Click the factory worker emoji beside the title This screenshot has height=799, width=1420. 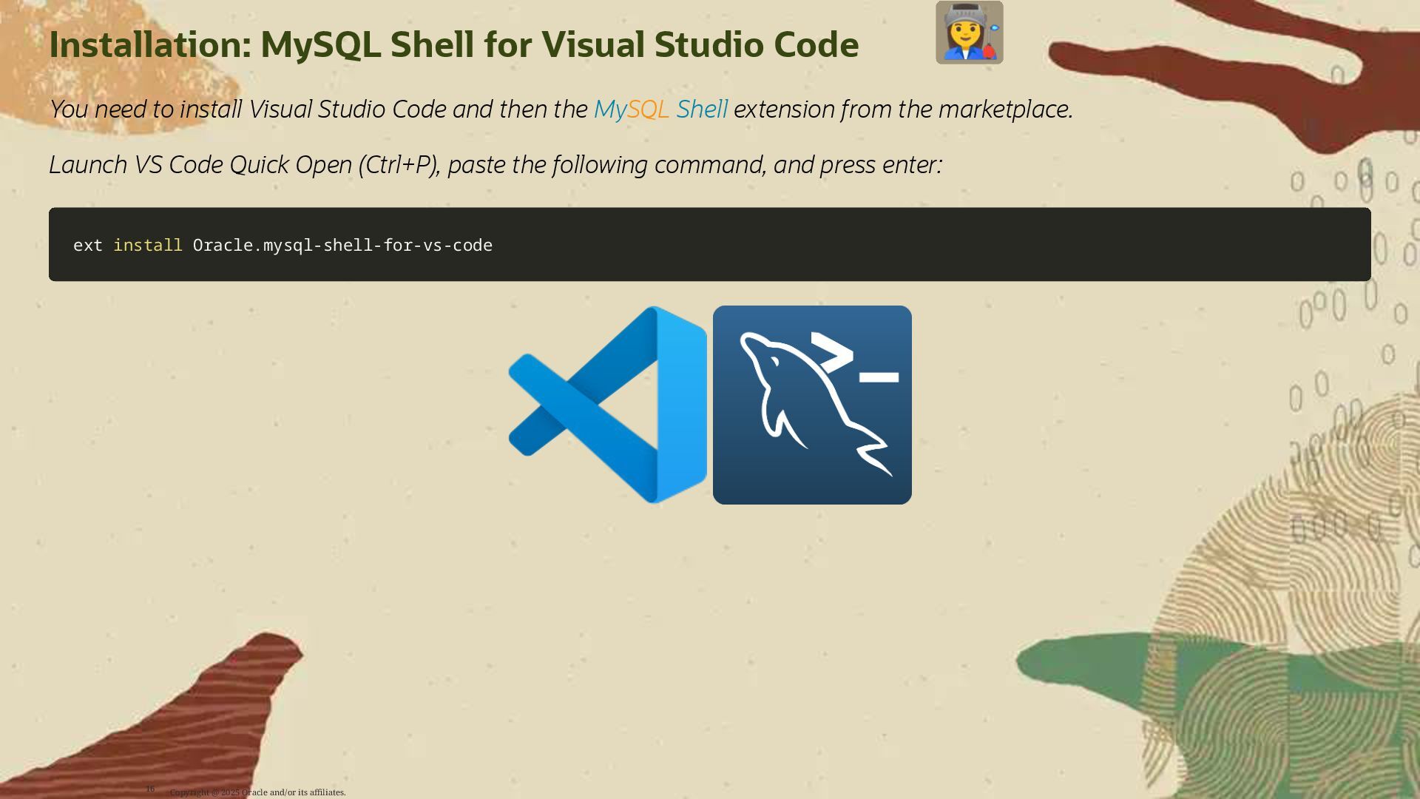pyautogui.click(x=969, y=33)
